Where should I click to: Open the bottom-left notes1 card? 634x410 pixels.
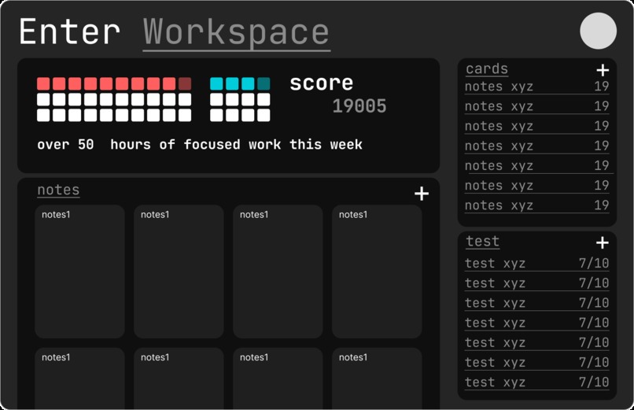[x=79, y=379]
